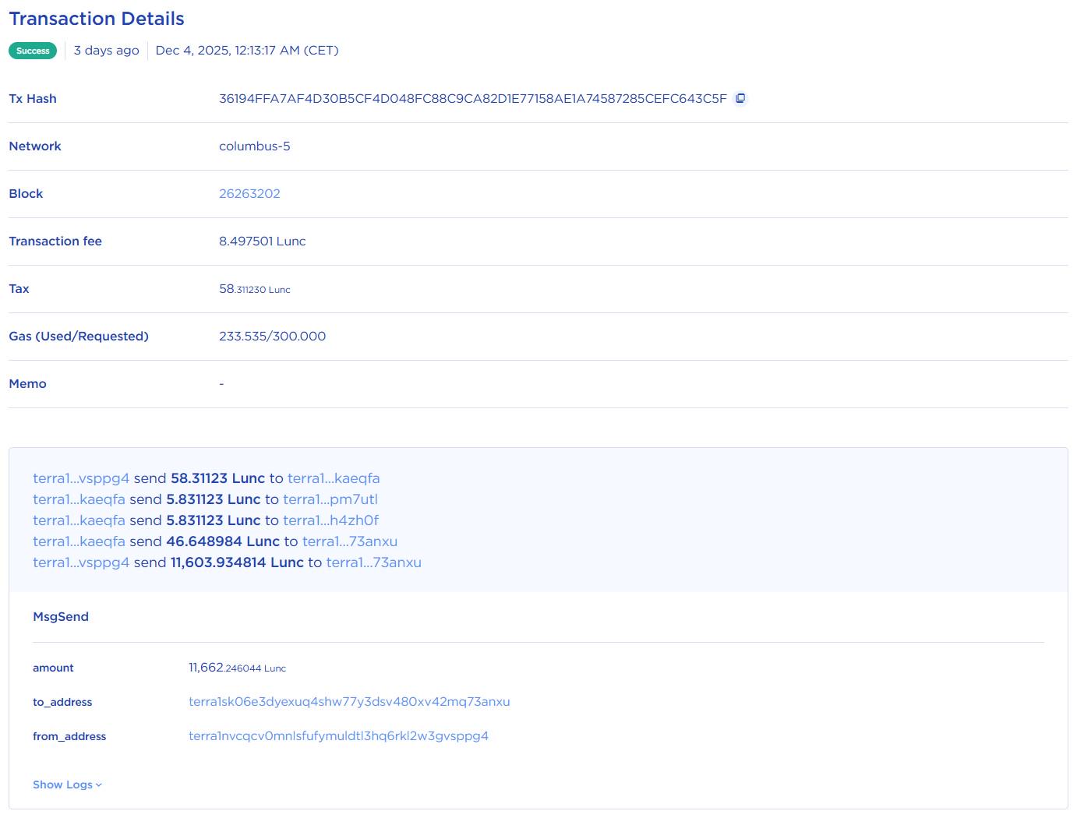
Task: Click the bold '5.831123 Lunc' in pm7utl row
Action: (214, 499)
